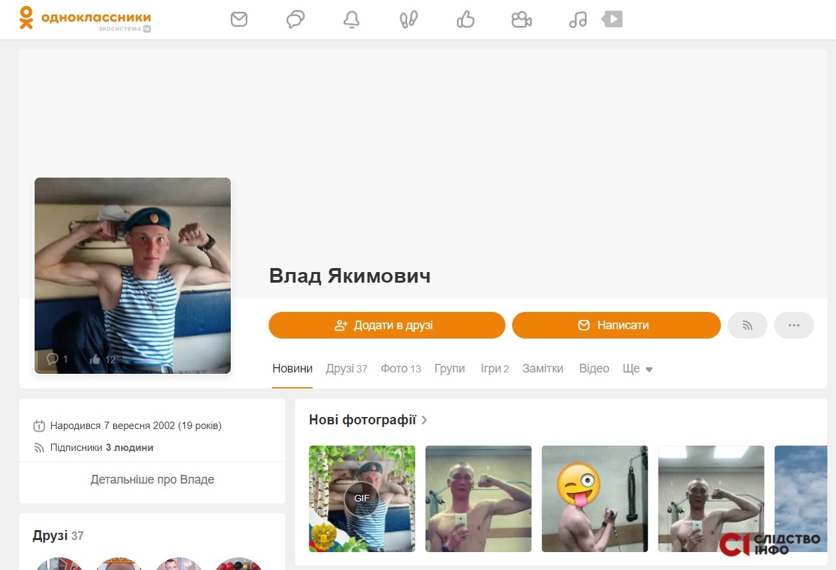This screenshot has width=836, height=570.
Task: Open the thumbs-up events icon
Action: [x=466, y=20]
